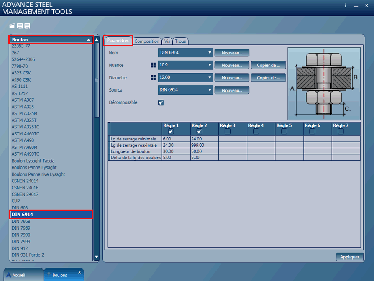Click the grid icon next to Nuance
This screenshot has width=374, height=281.
point(153,65)
